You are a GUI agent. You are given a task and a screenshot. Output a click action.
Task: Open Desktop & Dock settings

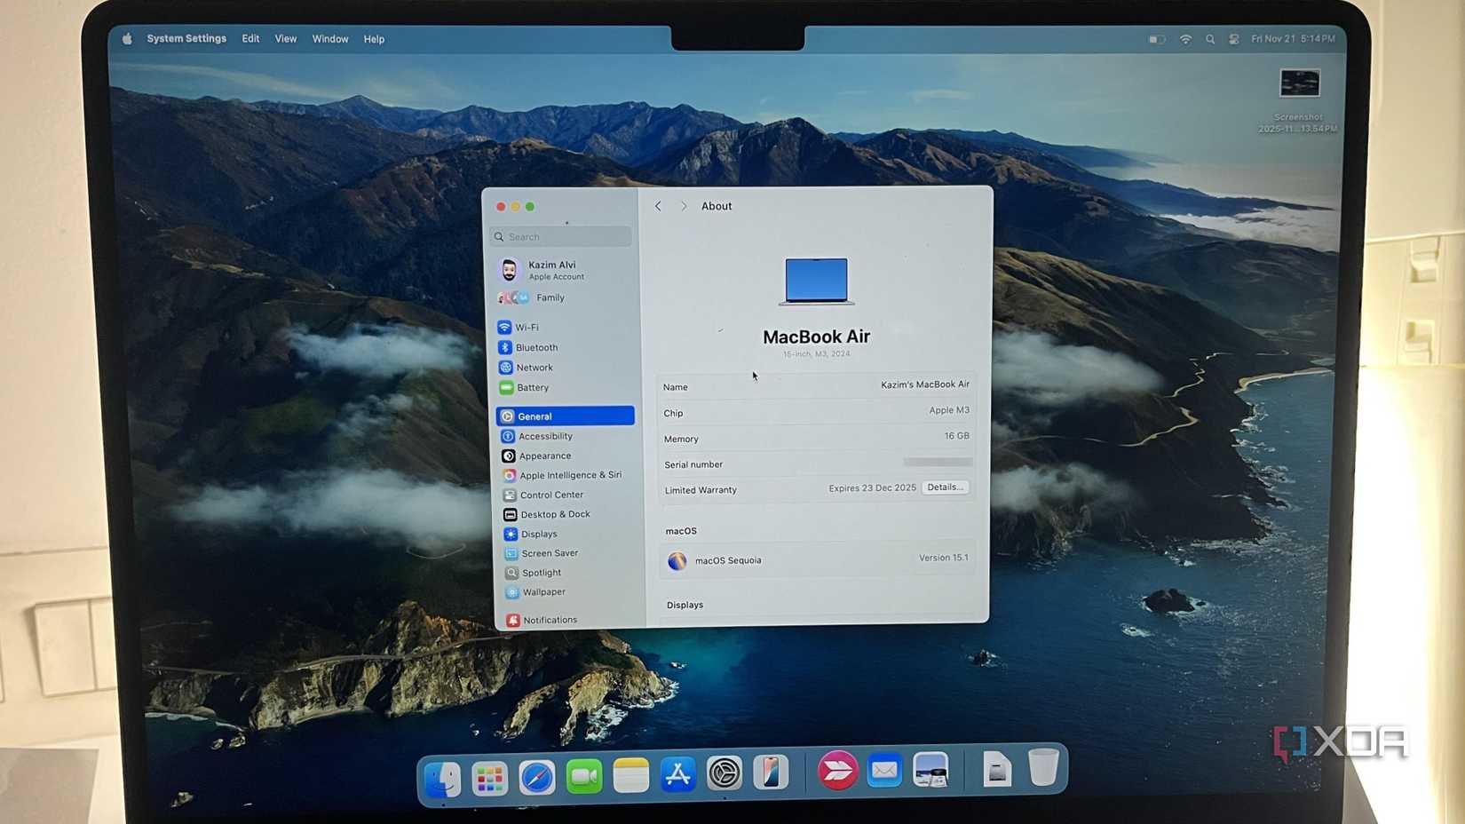click(x=555, y=513)
